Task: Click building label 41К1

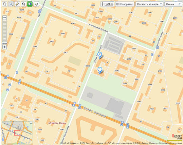Action: [x=73, y=23]
